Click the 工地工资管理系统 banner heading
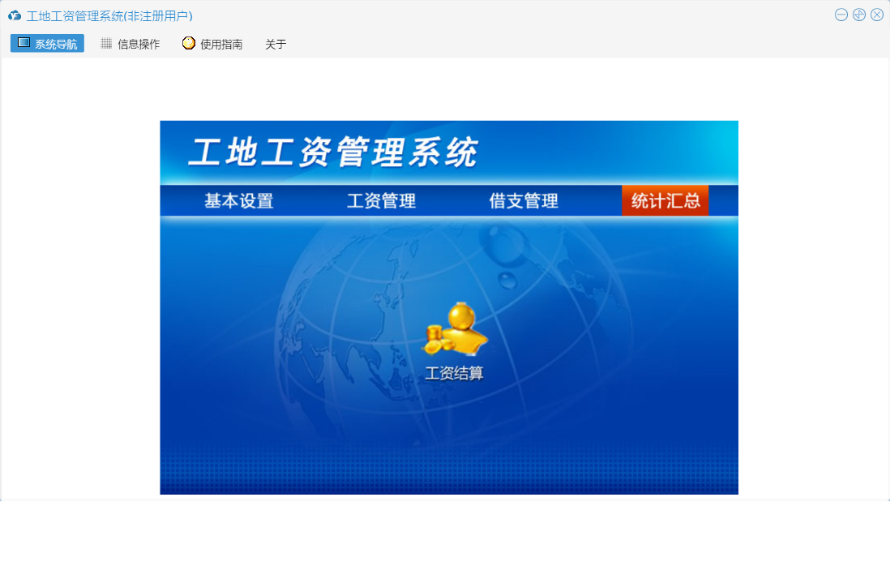 click(333, 152)
